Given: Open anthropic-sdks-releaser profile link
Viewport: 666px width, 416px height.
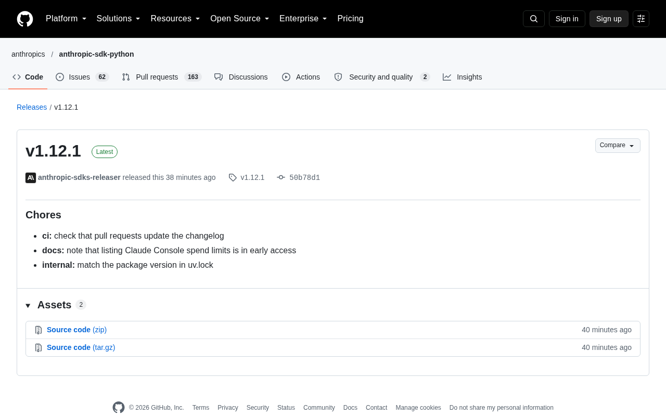Looking at the screenshot, I should pos(79,177).
